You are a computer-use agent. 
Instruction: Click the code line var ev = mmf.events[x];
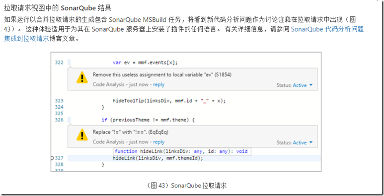tap(145, 63)
